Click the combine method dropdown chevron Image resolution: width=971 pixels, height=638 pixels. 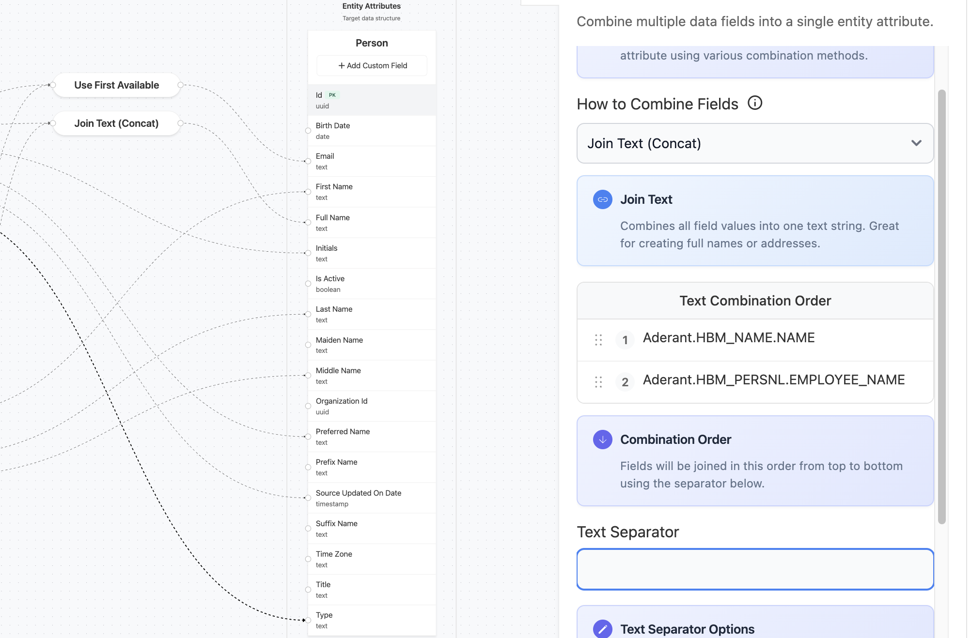(916, 143)
